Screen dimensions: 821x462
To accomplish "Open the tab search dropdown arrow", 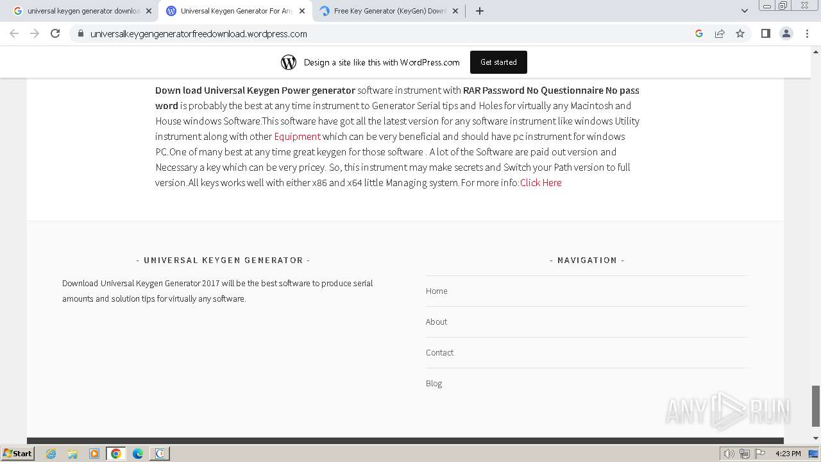I will [x=744, y=11].
